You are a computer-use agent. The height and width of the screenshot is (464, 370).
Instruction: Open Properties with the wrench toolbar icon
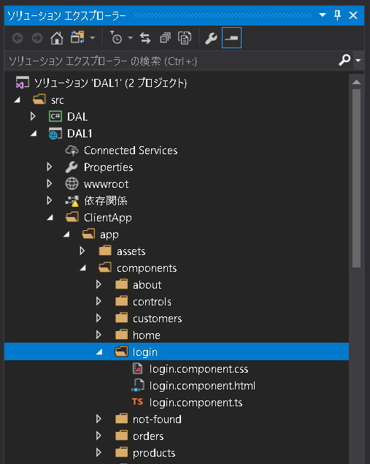click(211, 38)
